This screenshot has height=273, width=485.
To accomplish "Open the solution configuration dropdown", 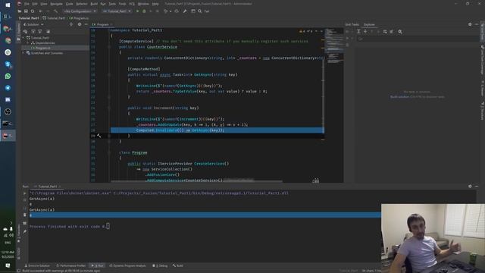I will pos(80,11).
